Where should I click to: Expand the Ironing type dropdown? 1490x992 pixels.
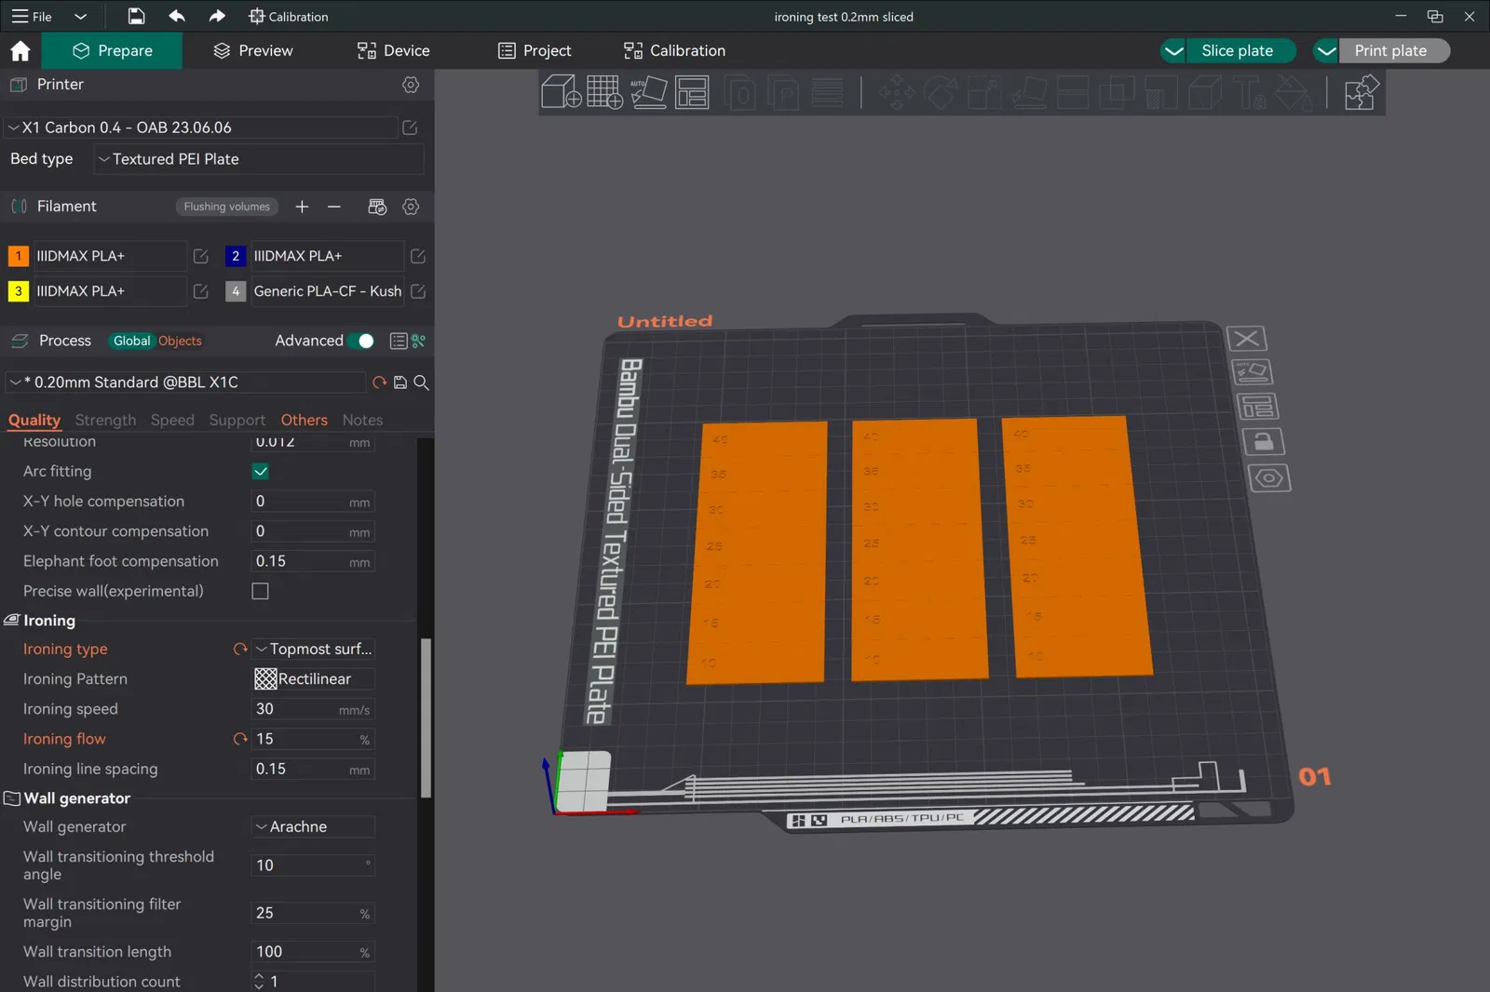[314, 649]
